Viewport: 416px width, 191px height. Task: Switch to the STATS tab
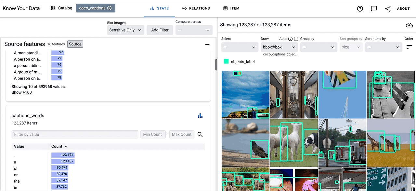(x=159, y=8)
